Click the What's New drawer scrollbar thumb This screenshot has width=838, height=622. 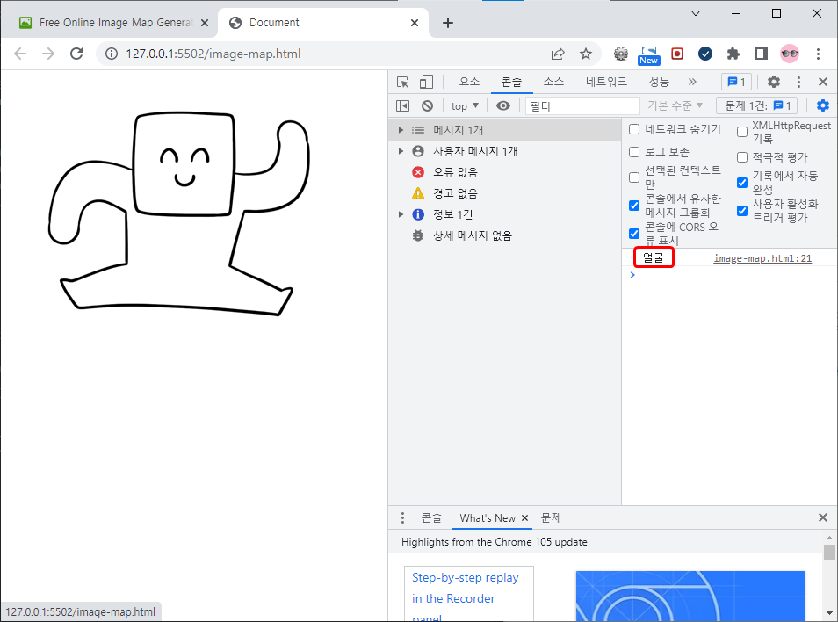[829, 552]
